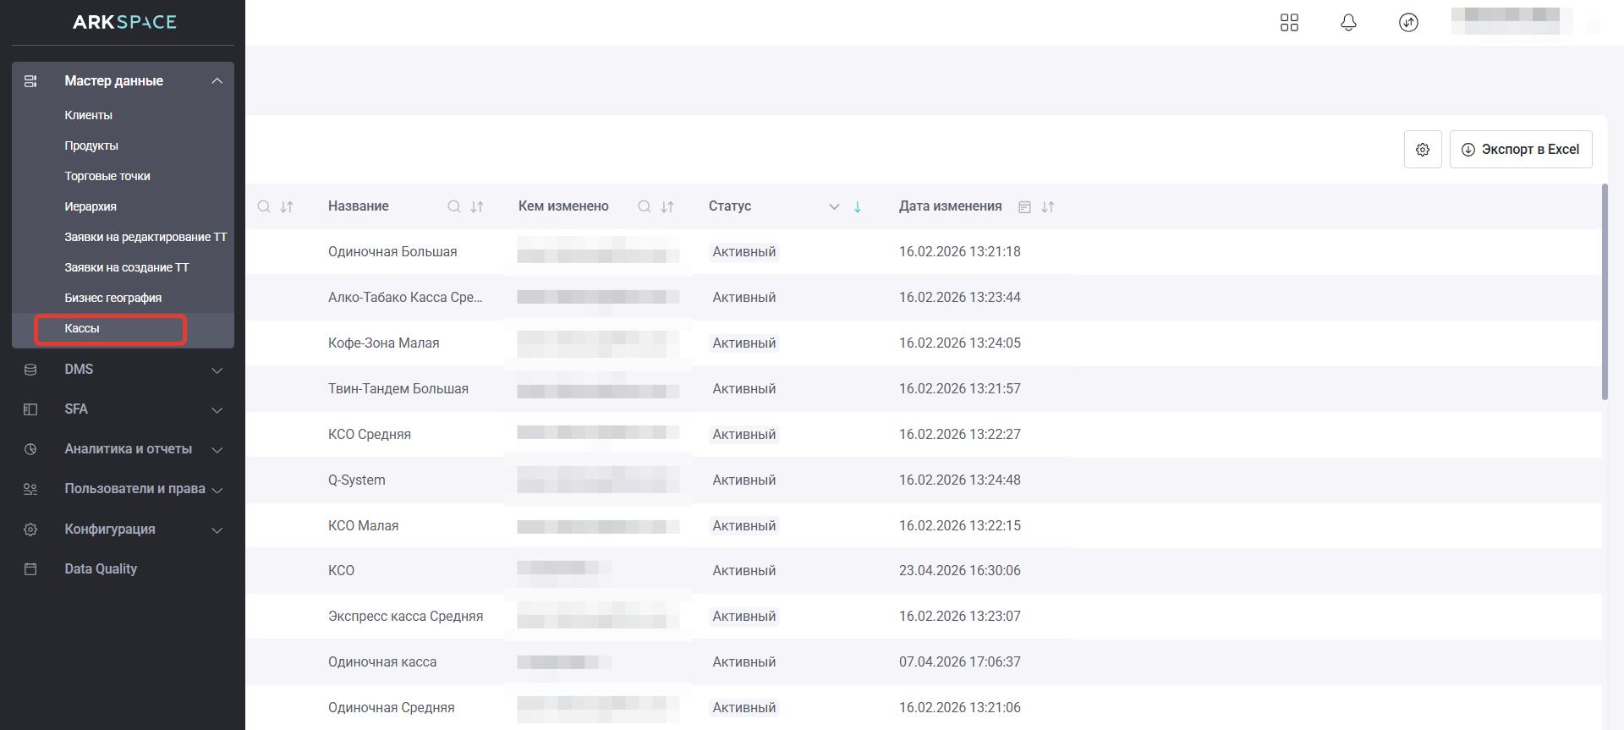Sort by Кем изменено column arrows
The width and height of the screenshot is (1624, 730).
tap(667, 206)
